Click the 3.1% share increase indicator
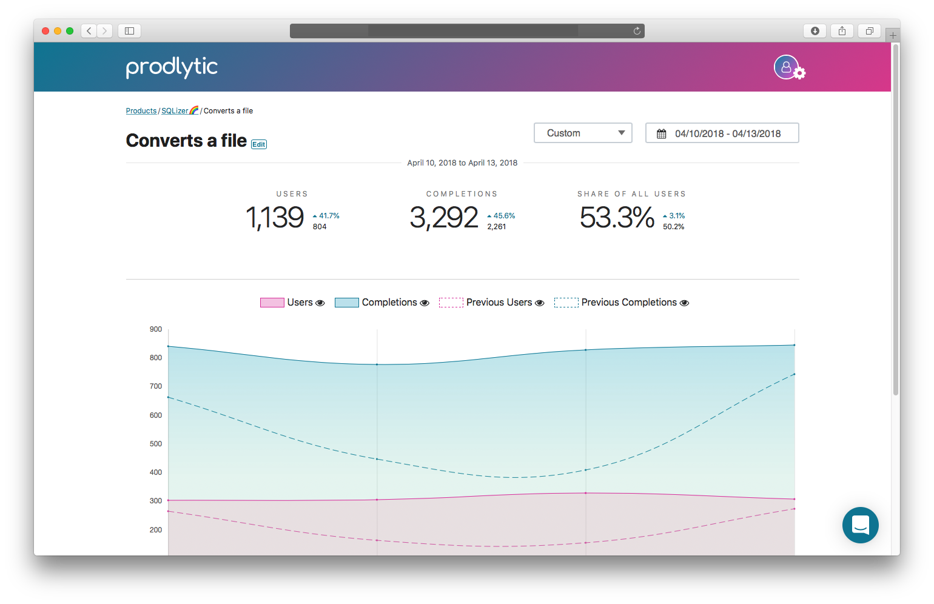934x604 pixels. pyautogui.click(x=674, y=216)
